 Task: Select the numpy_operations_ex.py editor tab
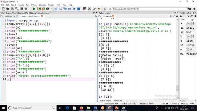point(31,16)
